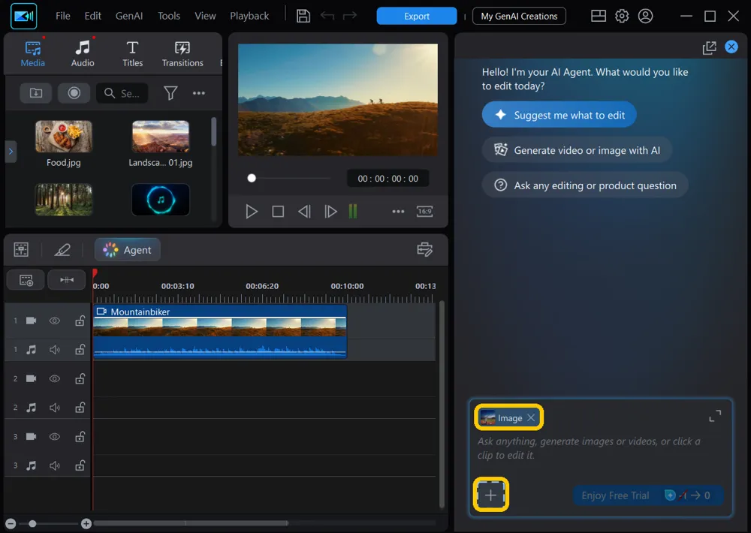Click timeline zoom out minus button
The image size is (751, 533).
point(11,523)
